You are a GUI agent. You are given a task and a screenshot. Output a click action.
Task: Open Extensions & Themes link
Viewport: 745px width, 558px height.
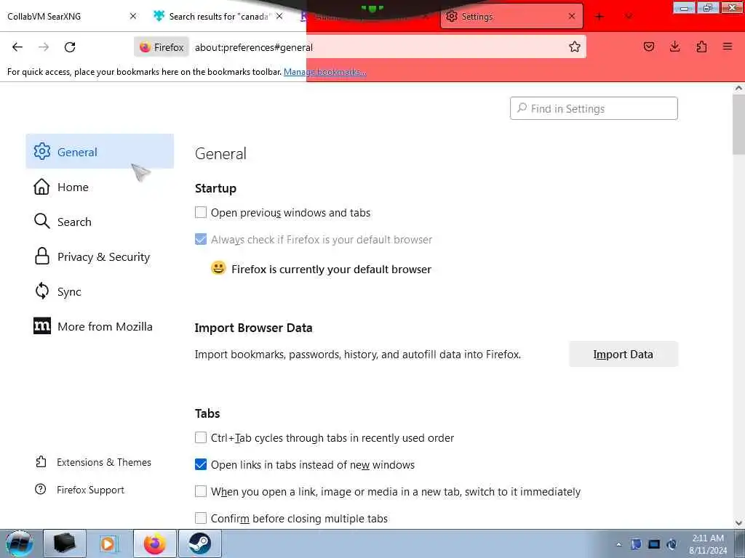click(x=103, y=462)
